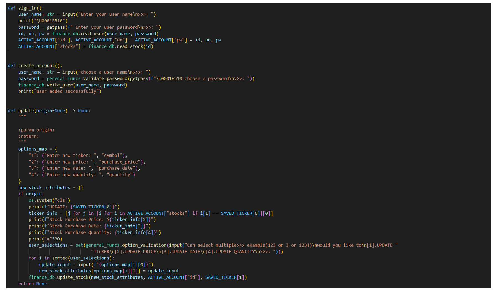497x291 pixels.
Task: Click the ':return:' docstring line
Action: coord(28,136)
